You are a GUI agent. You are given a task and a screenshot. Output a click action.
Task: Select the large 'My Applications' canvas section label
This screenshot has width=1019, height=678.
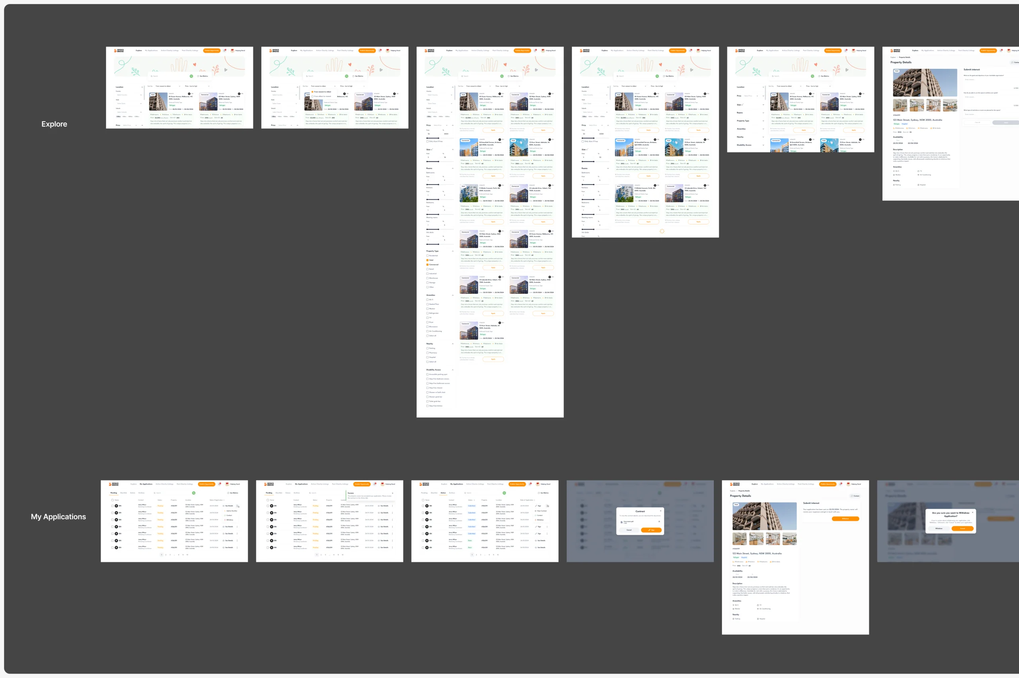pyautogui.click(x=59, y=517)
